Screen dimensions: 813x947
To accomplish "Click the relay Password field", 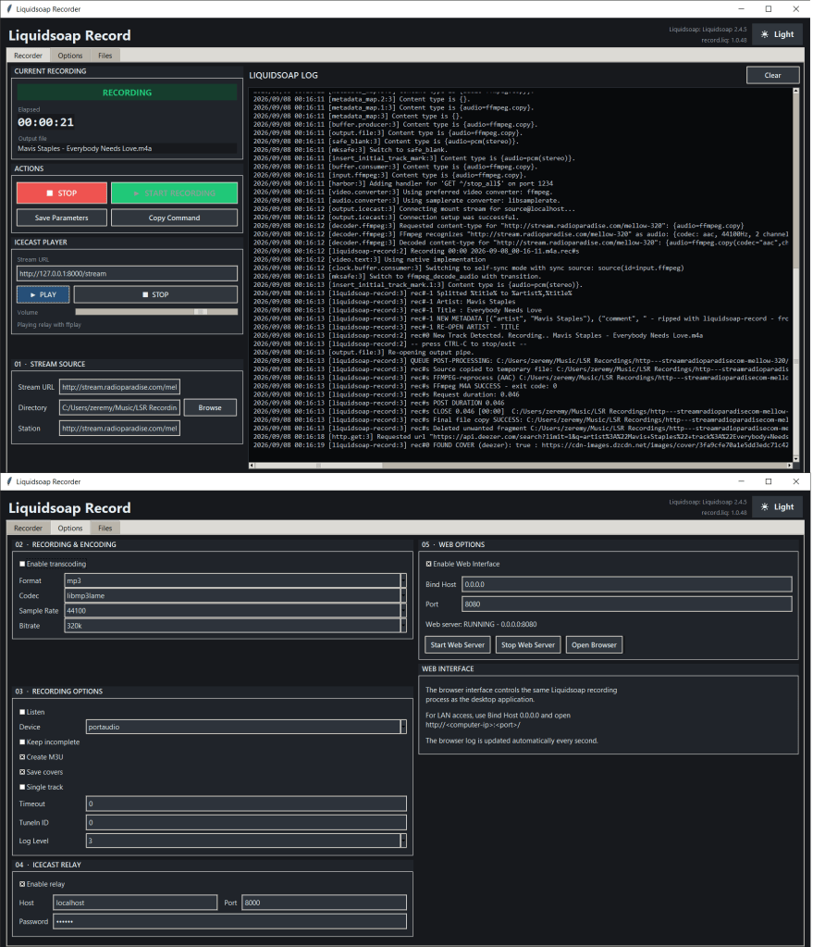I will point(229,922).
